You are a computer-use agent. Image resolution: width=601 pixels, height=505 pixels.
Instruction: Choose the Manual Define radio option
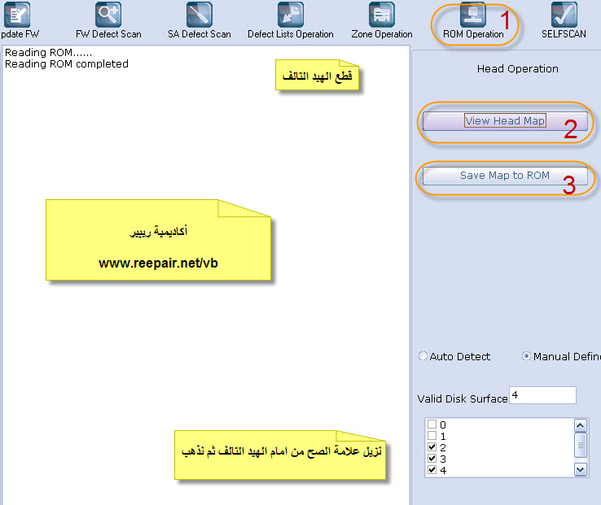[x=526, y=356]
